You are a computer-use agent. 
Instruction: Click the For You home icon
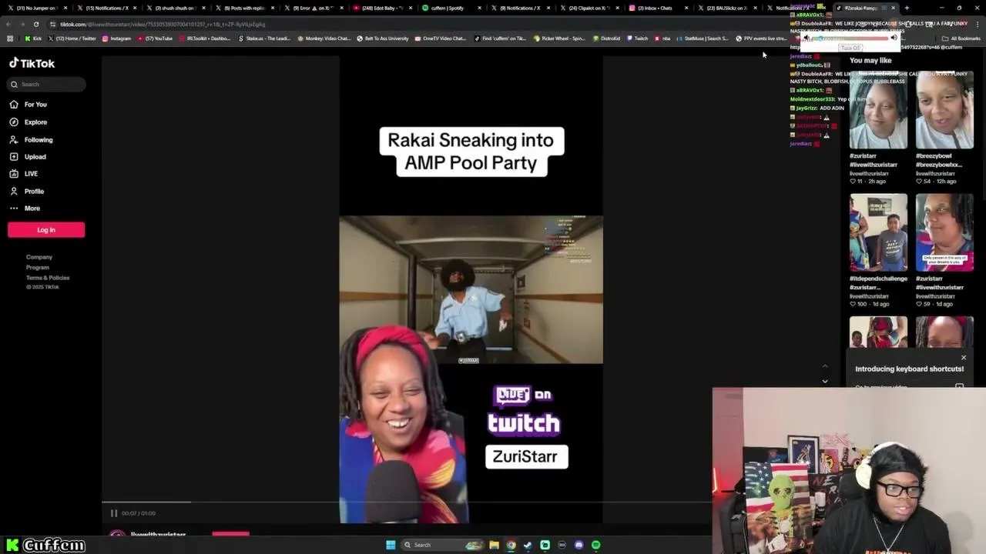tap(14, 104)
